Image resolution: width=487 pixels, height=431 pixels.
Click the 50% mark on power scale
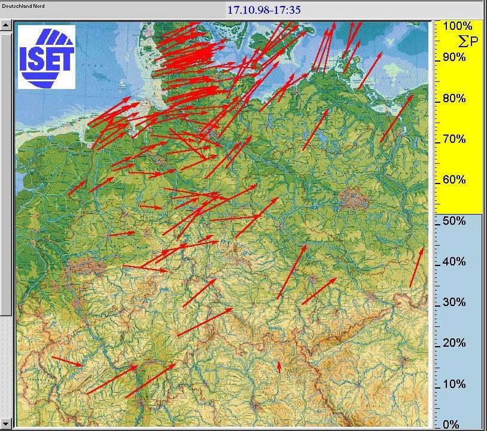tap(454, 221)
